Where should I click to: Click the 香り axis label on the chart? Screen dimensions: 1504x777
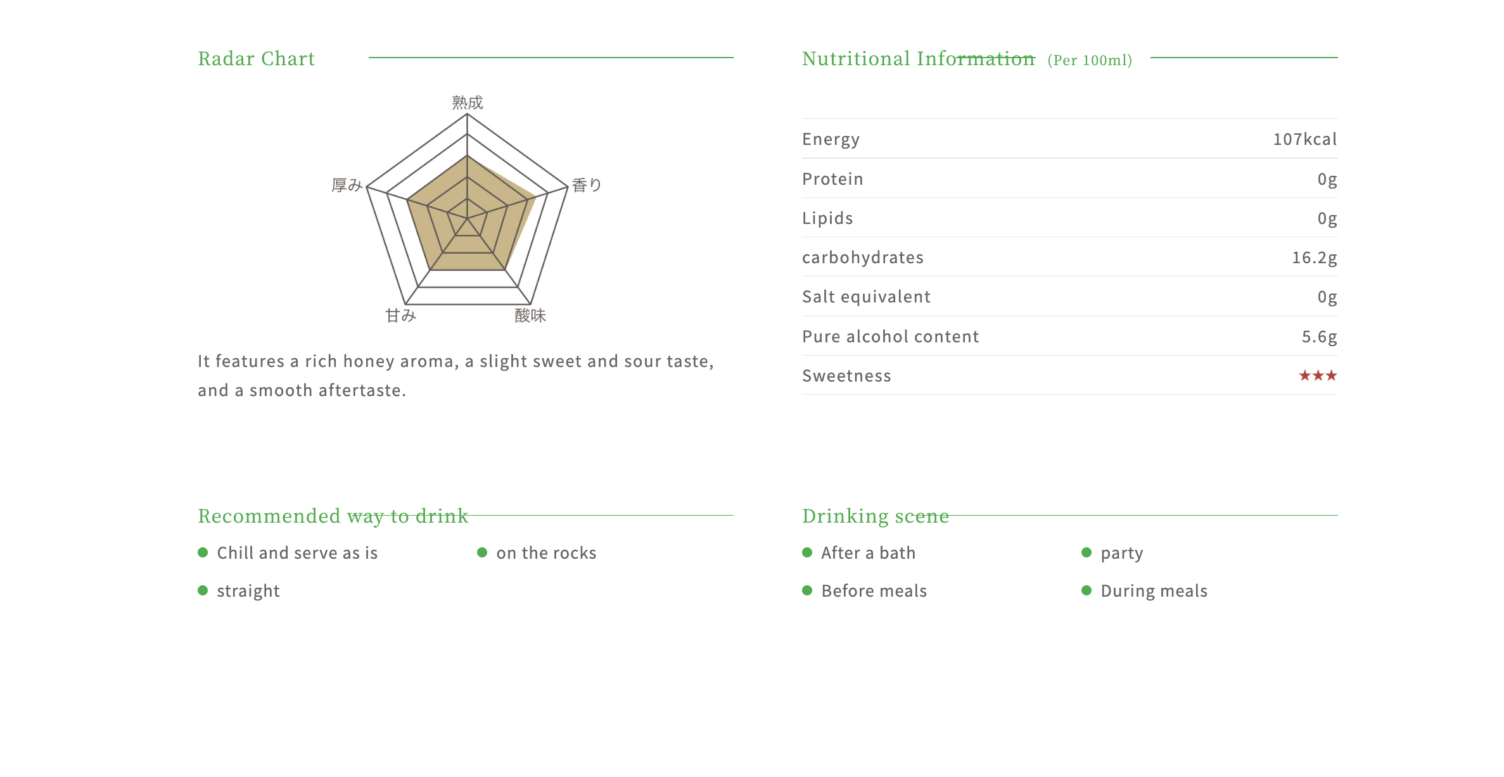[587, 185]
